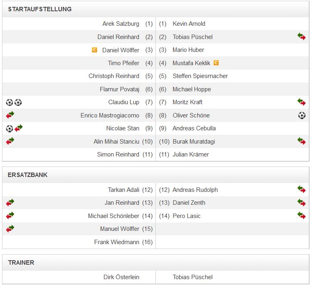Open player Arek Salzburg
The width and height of the screenshot is (312, 288).
tap(121, 24)
